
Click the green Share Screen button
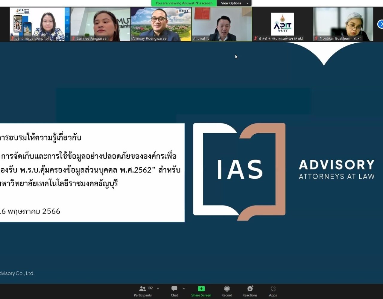point(201,292)
